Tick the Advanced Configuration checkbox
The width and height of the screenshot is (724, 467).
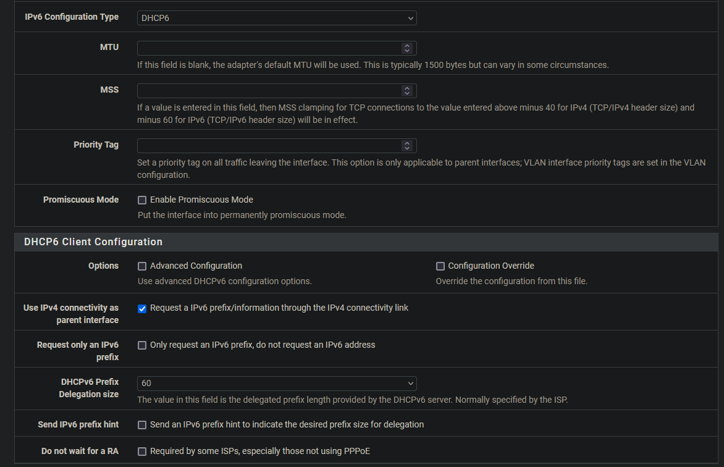142,266
